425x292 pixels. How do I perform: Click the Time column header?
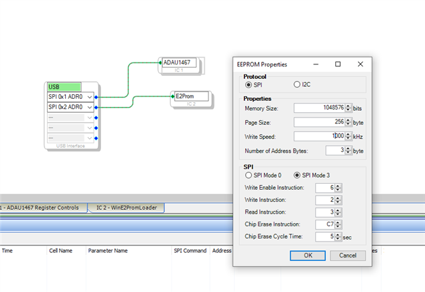pyautogui.click(x=7, y=251)
